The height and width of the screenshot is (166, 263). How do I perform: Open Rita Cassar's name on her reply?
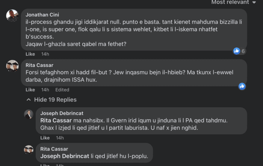pos(54,149)
